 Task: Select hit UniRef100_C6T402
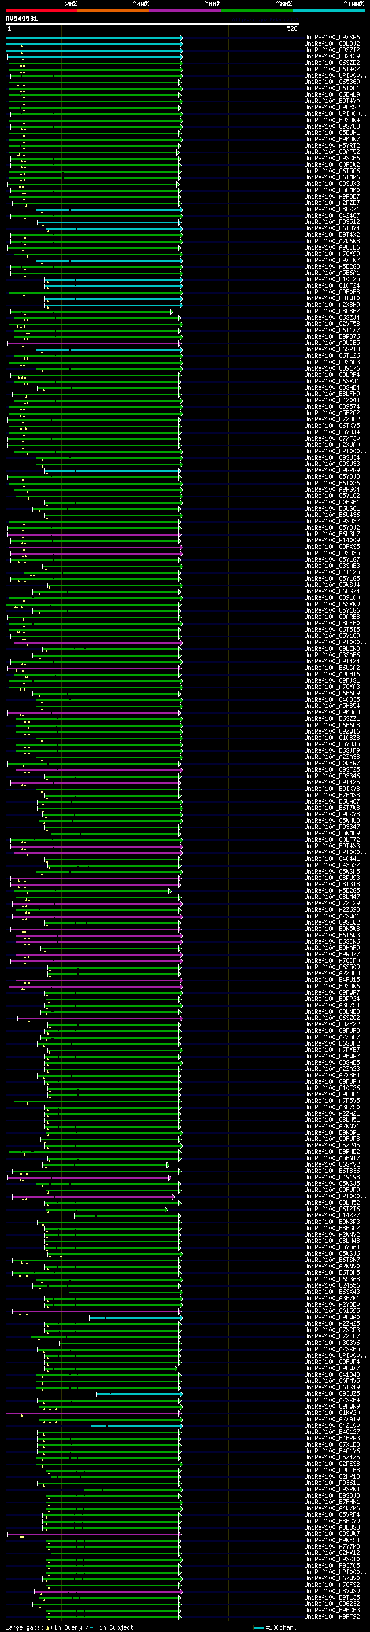click(x=332, y=69)
